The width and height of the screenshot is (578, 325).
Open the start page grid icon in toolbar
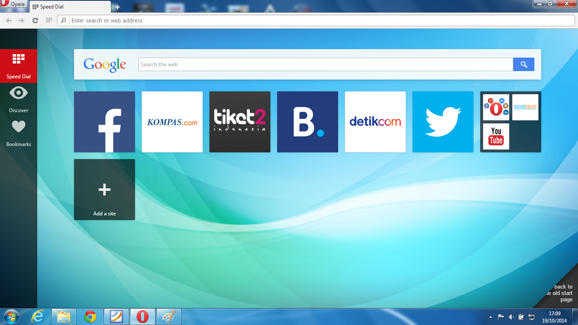(x=49, y=20)
